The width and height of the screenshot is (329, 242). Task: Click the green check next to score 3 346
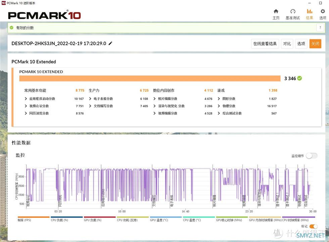click(299, 78)
